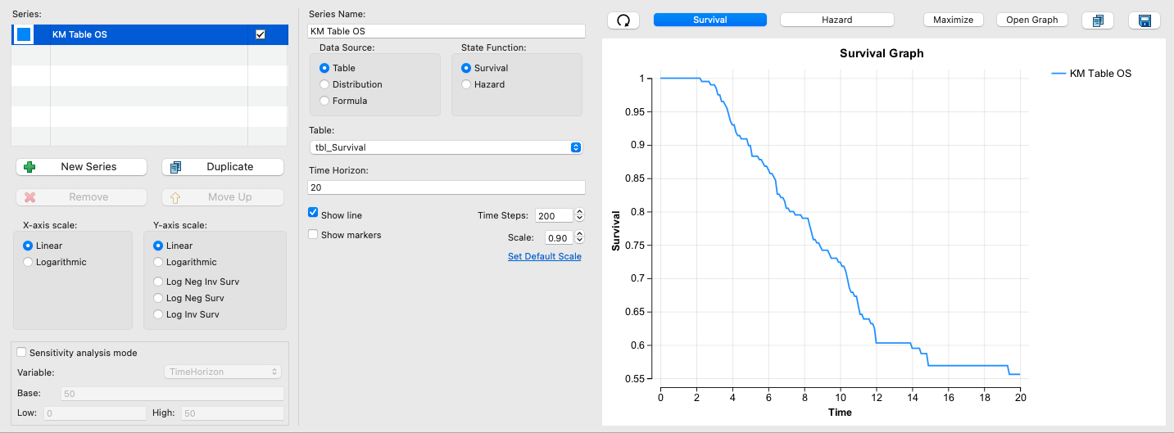The height and width of the screenshot is (433, 1174).
Task: Click the Time Horizon input field
Action: [446, 187]
